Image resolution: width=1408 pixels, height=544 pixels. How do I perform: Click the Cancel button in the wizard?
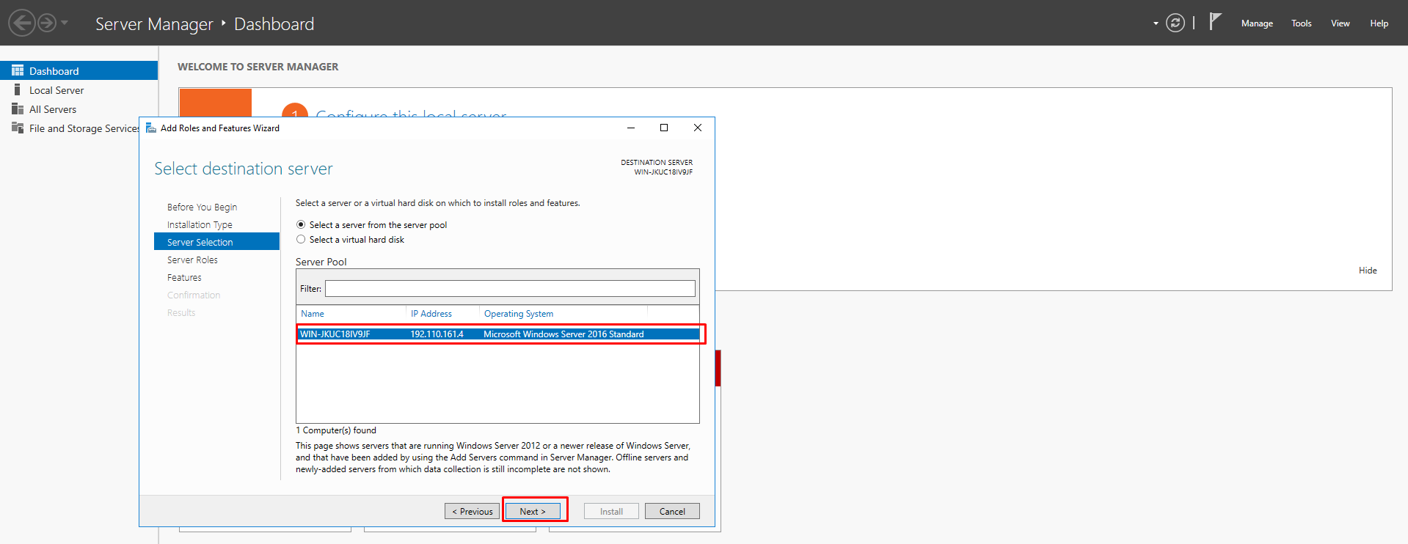click(x=672, y=511)
